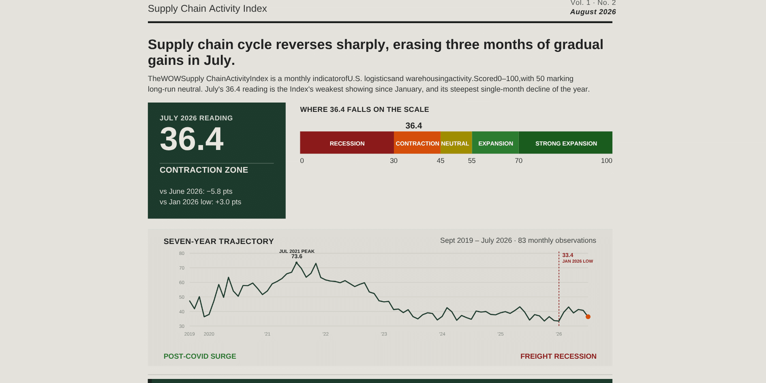The image size is (766, 383).
Task: Click the Post-COVID Surge label
Action: (x=200, y=356)
